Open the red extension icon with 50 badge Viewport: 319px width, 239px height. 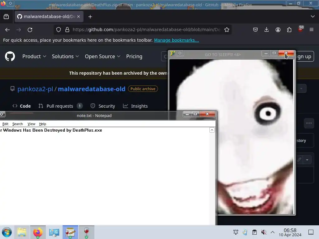point(301,29)
